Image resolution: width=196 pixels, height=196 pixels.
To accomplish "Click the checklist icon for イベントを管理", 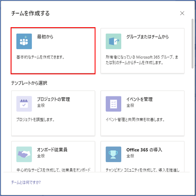I will [x=113, y=104].
